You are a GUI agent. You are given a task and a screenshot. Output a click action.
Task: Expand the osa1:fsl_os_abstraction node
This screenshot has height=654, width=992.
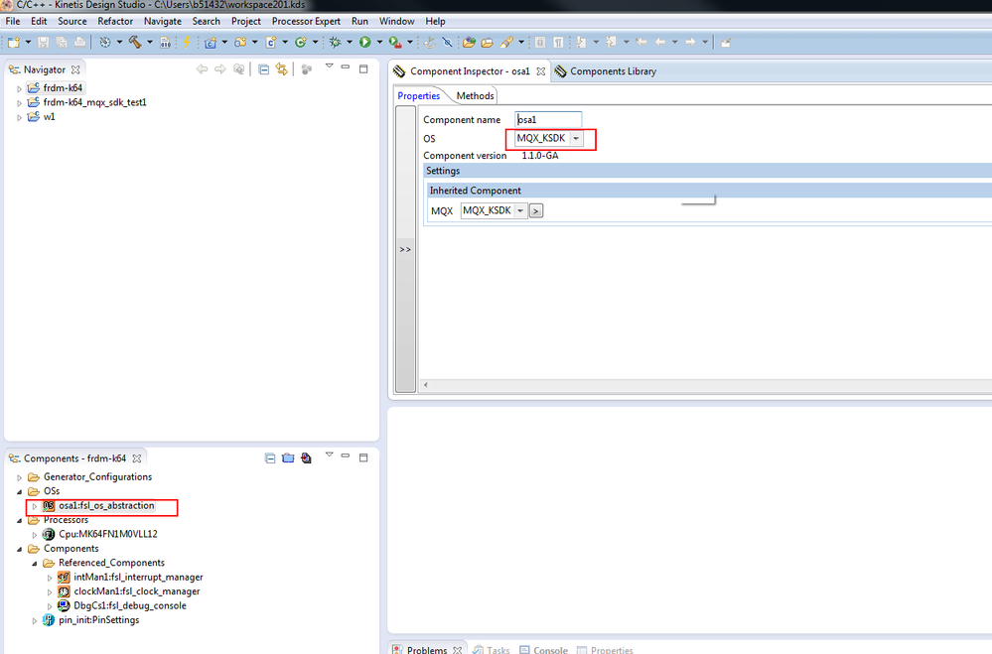34,506
